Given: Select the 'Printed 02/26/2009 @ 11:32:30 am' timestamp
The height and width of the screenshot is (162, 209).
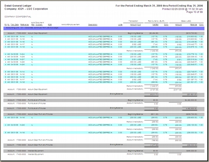Looking at the screenshot, I should pos(182,9).
